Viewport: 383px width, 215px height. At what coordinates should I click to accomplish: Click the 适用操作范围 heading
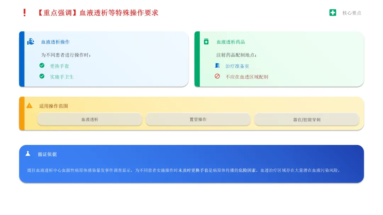(x=54, y=106)
